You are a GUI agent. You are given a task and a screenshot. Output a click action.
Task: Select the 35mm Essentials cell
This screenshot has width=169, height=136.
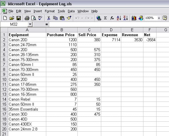coord(27,109)
